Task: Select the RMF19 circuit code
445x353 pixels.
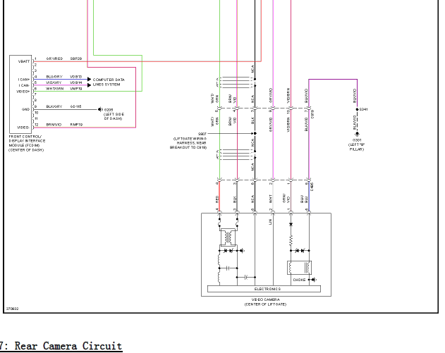Action: point(76,125)
